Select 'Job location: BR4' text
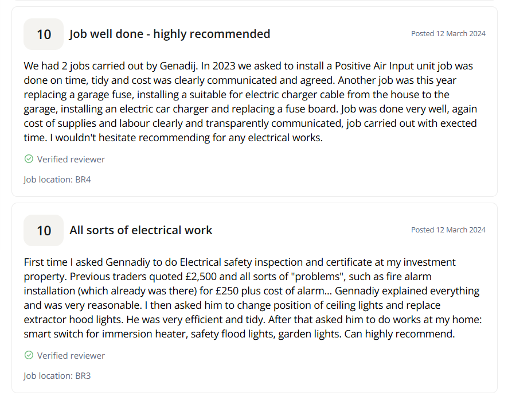Screen dimensions: 508x396 tap(57, 180)
